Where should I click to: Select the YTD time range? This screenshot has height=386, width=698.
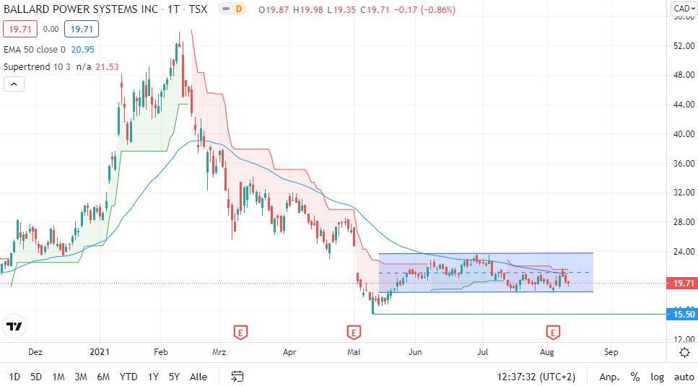coord(128,377)
